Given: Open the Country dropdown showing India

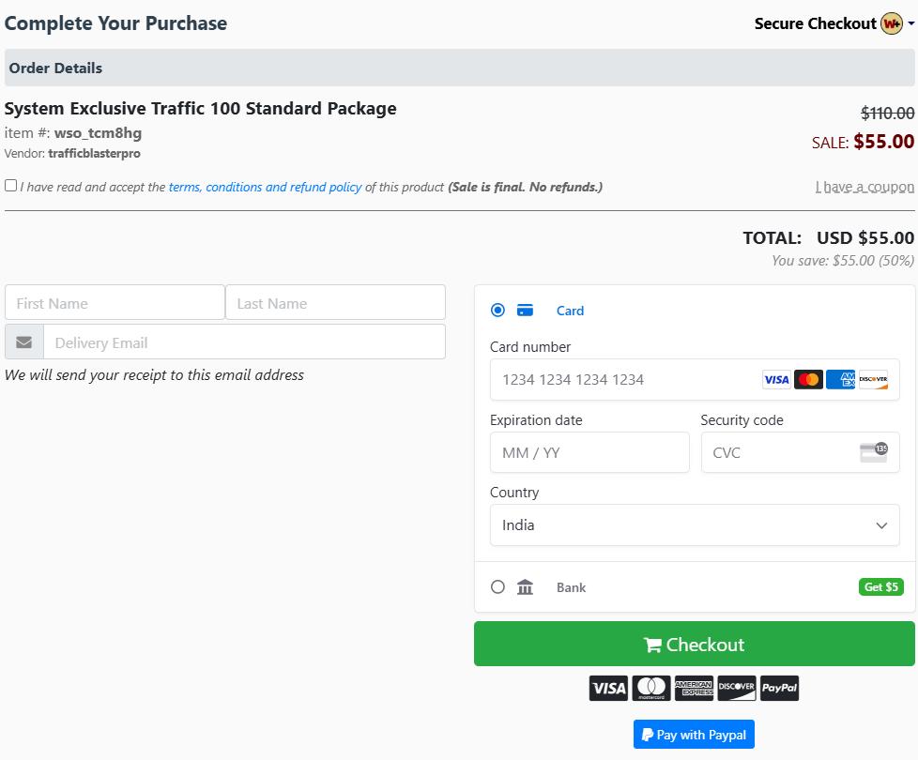Looking at the screenshot, I should [695, 525].
